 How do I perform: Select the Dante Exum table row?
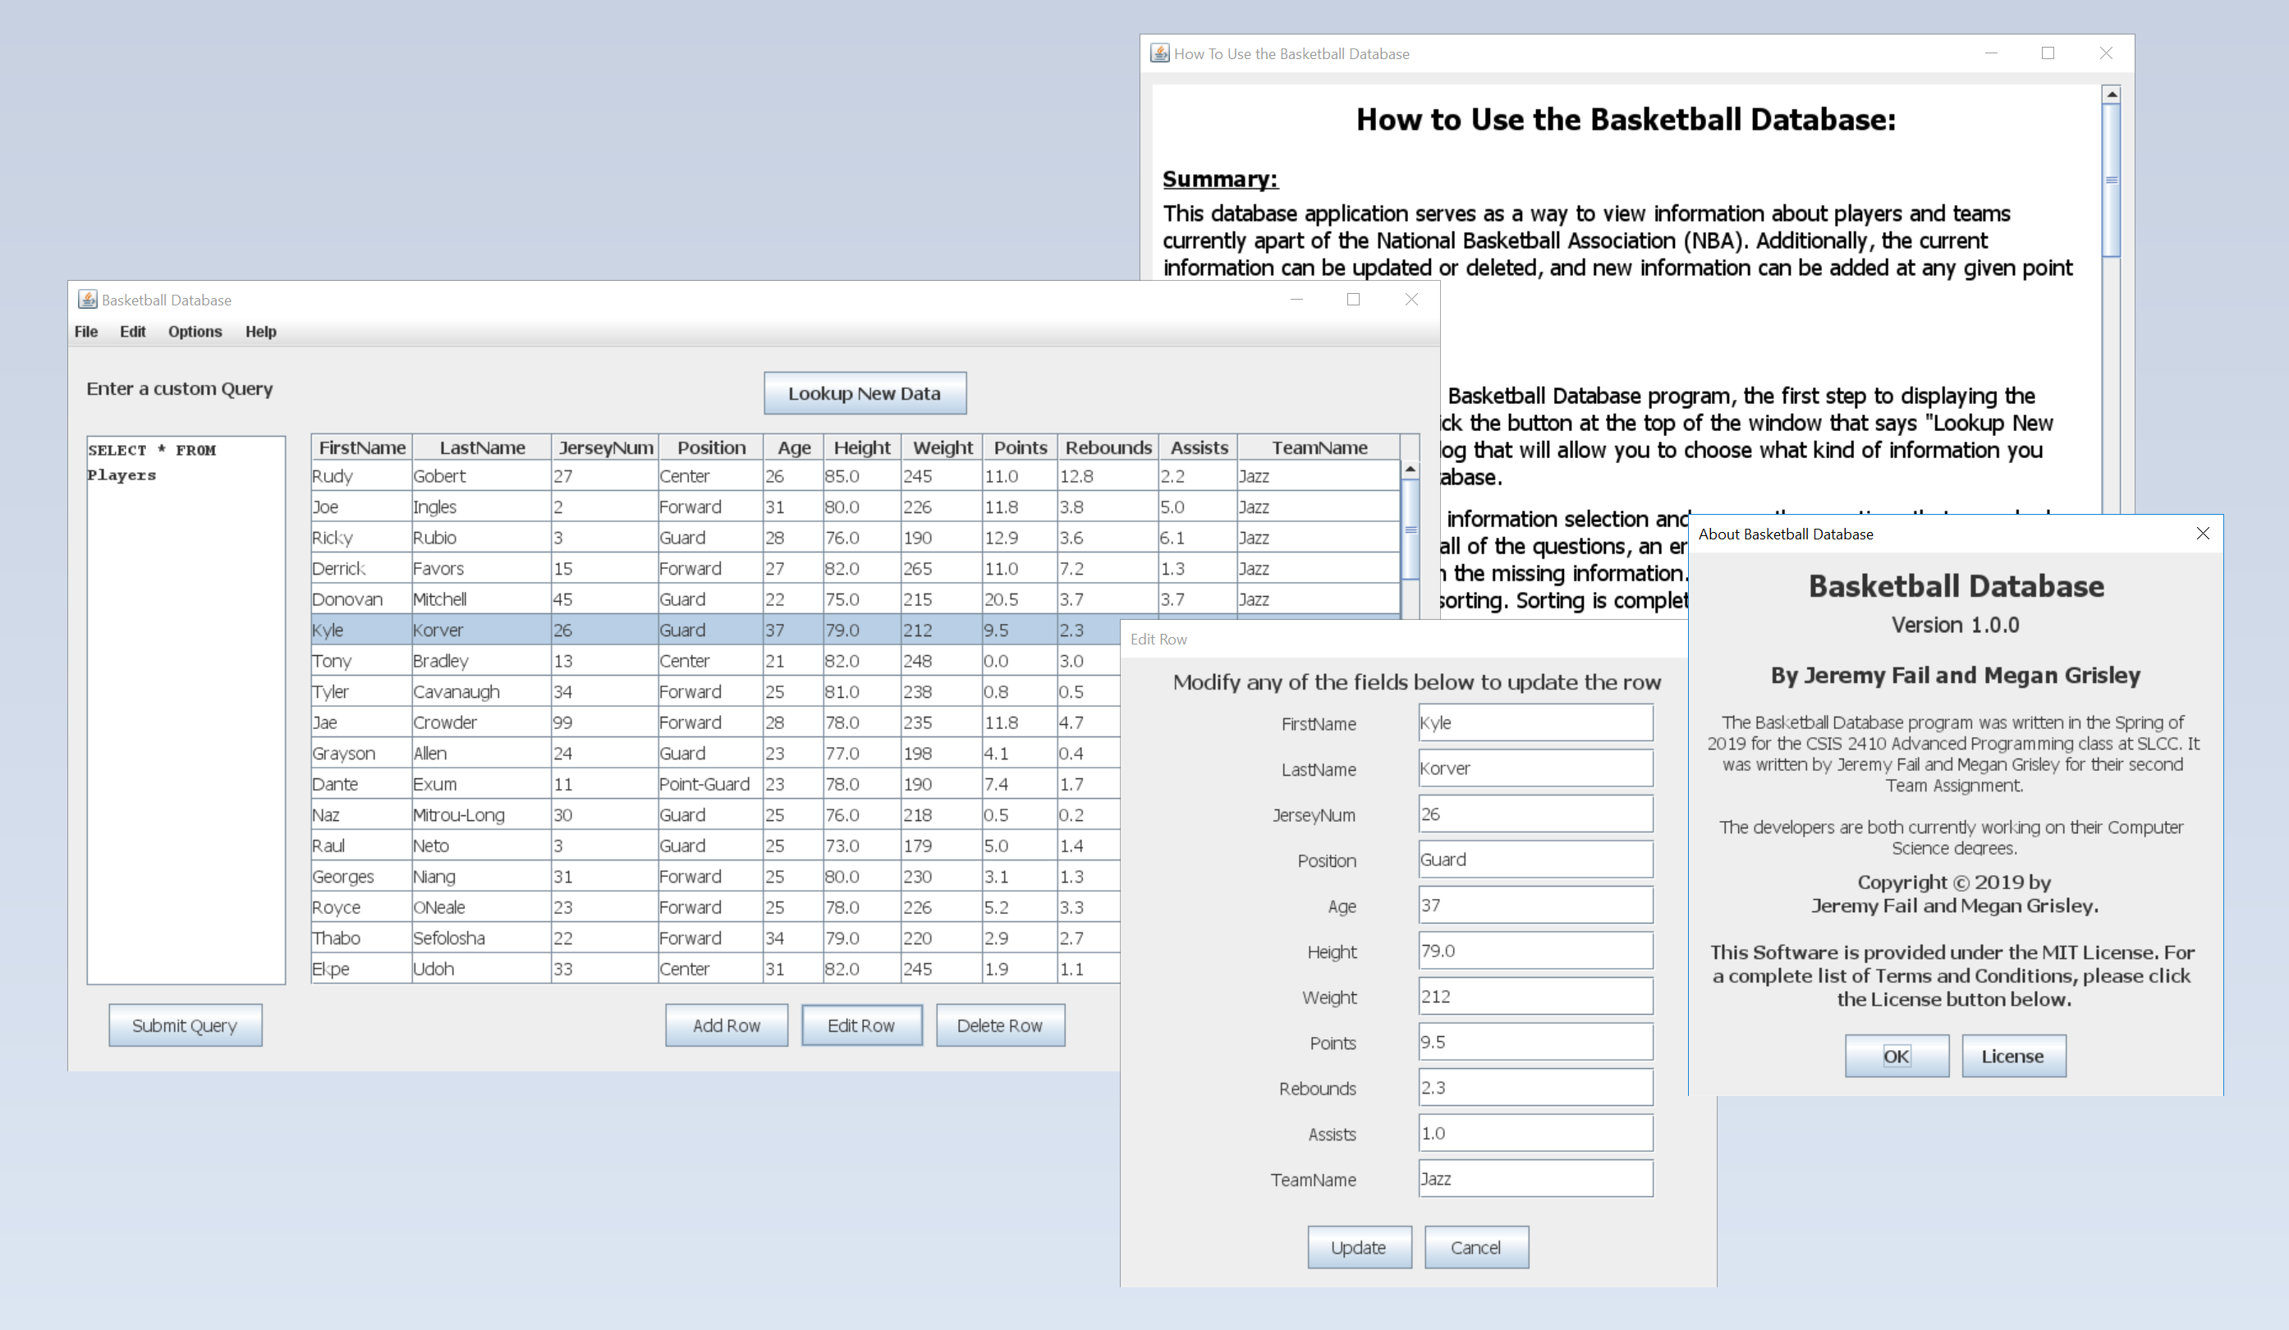[x=716, y=784]
